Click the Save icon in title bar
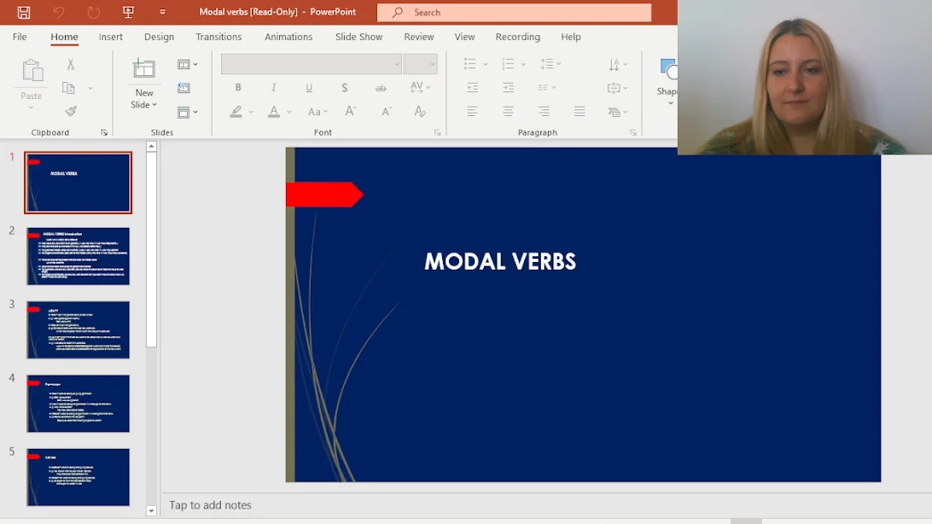Viewport: 932px width, 524px height. [x=24, y=12]
